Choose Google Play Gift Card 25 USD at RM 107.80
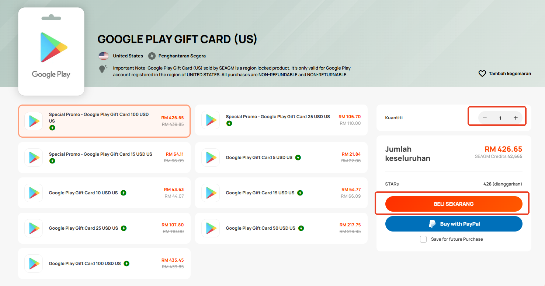The width and height of the screenshot is (545, 286). [x=104, y=228]
